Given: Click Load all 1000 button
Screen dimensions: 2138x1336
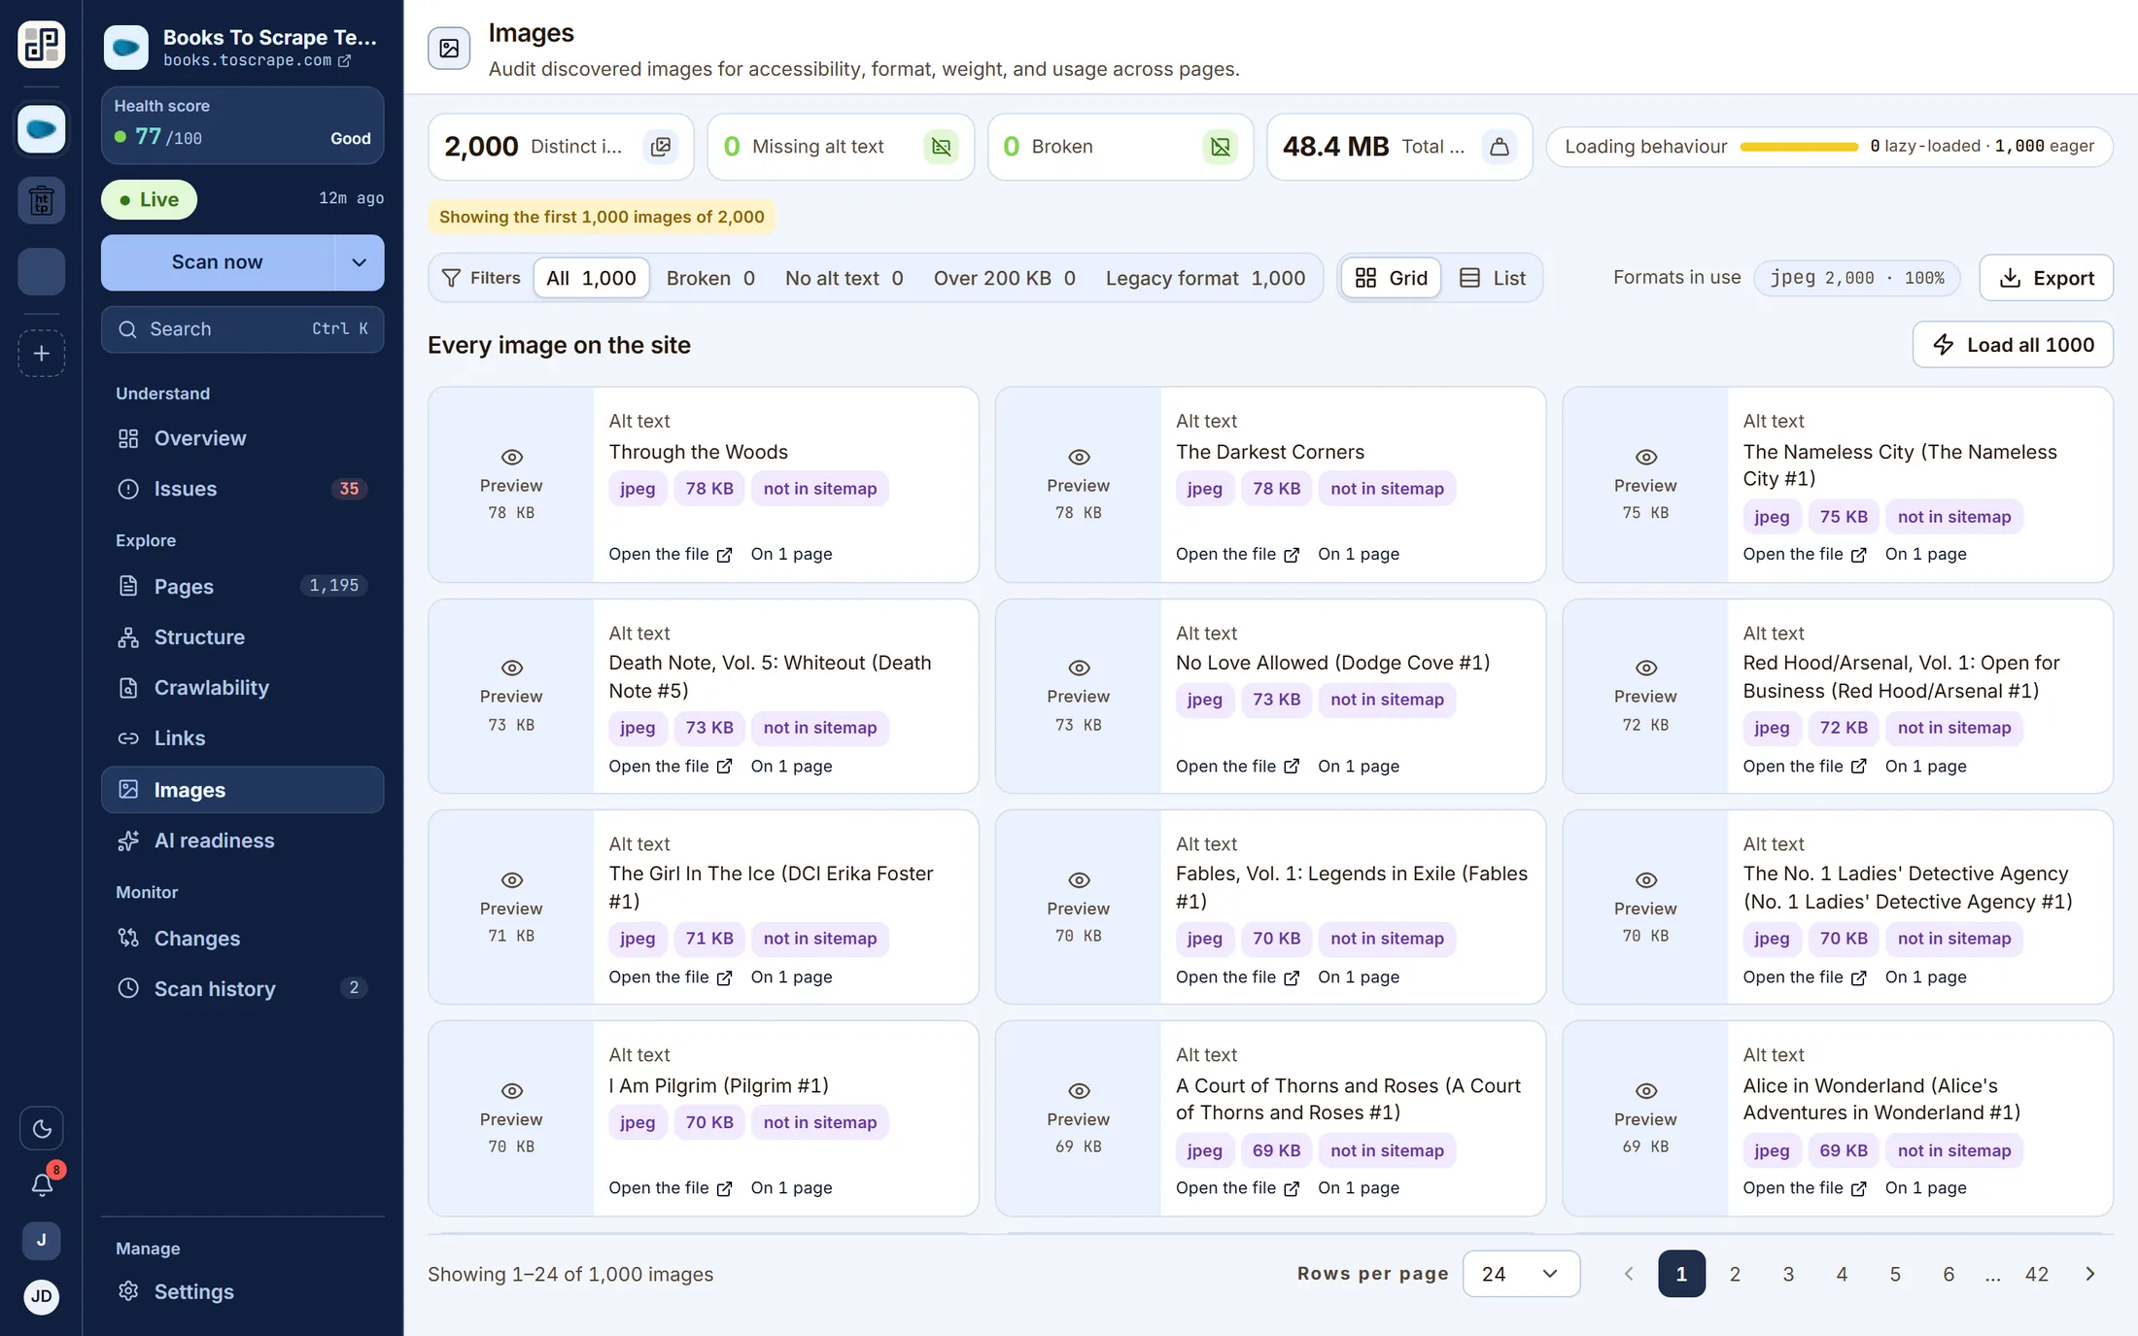Looking at the screenshot, I should (x=2013, y=344).
